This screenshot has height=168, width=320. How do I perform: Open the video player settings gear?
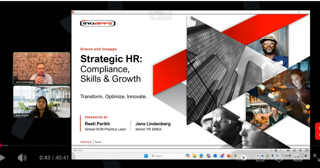[279, 158]
